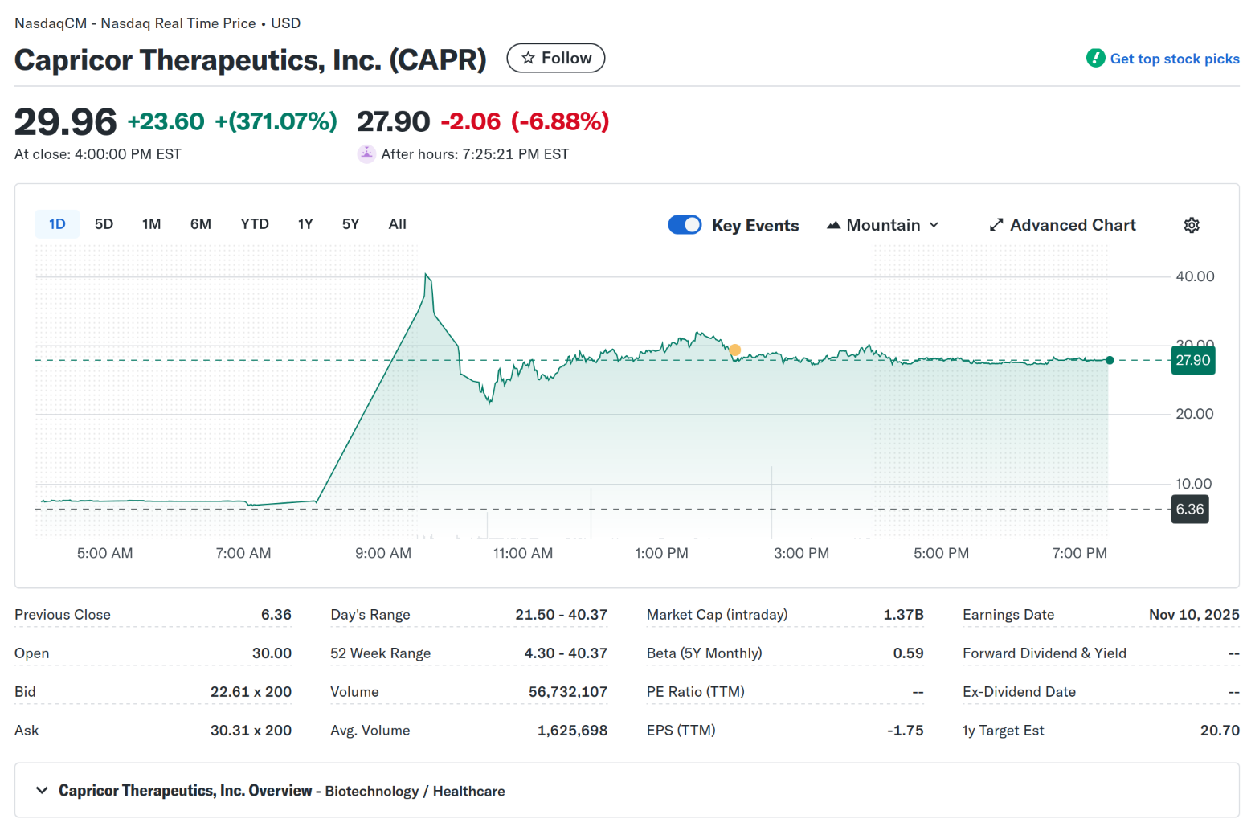
Task: Toggle the Key Events switch off
Action: pyautogui.click(x=685, y=225)
